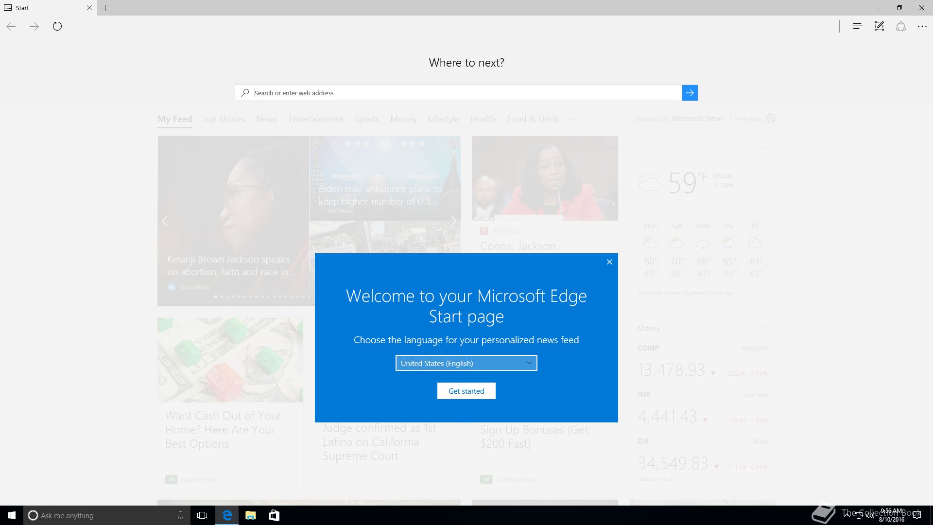The width and height of the screenshot is (933, 525).
Task: Open Money card options ellipsis
Action: coord(761,327)
